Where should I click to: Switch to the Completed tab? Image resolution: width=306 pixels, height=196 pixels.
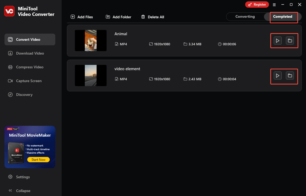[282, 17]
